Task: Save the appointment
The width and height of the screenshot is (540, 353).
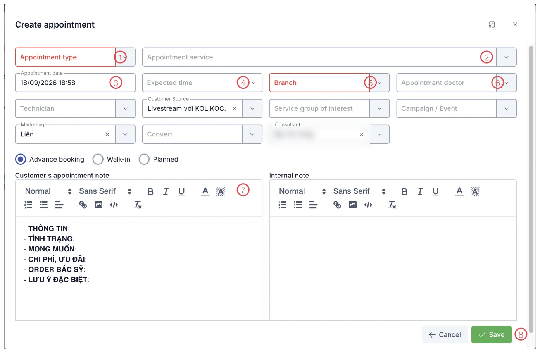Action: coord(491,335)
